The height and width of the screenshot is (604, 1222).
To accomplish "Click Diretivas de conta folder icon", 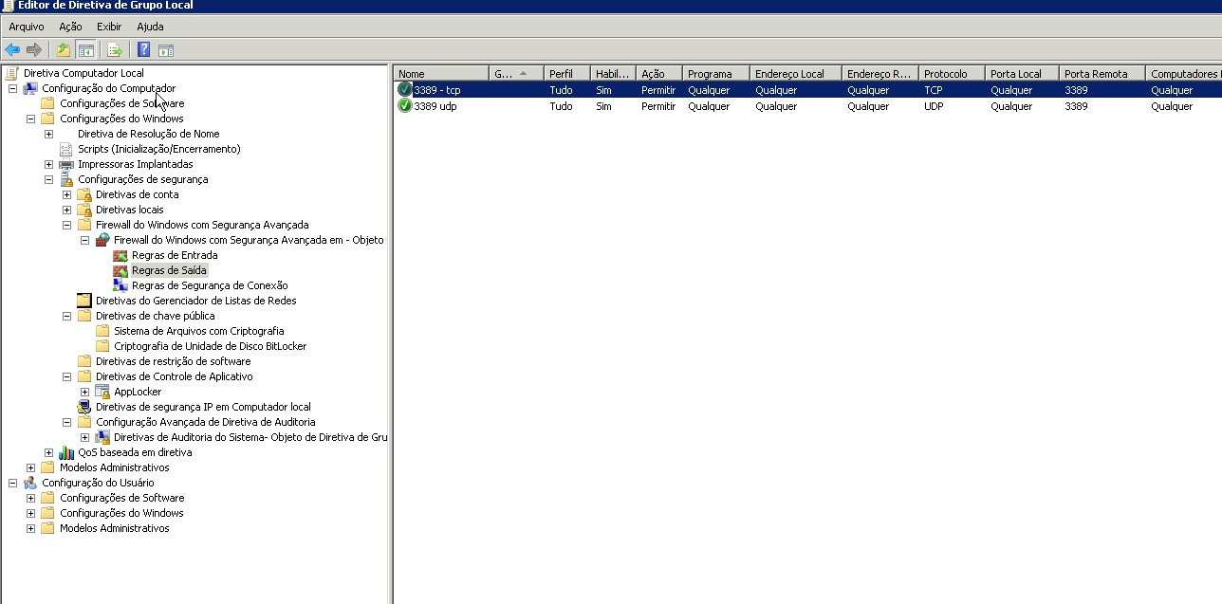I will 84,194.
